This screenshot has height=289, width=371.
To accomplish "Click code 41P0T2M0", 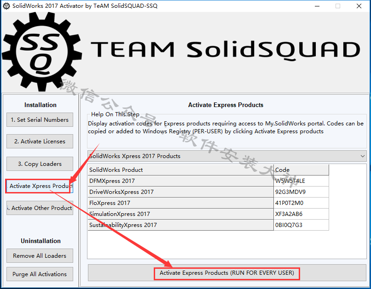I will point(301,203).
